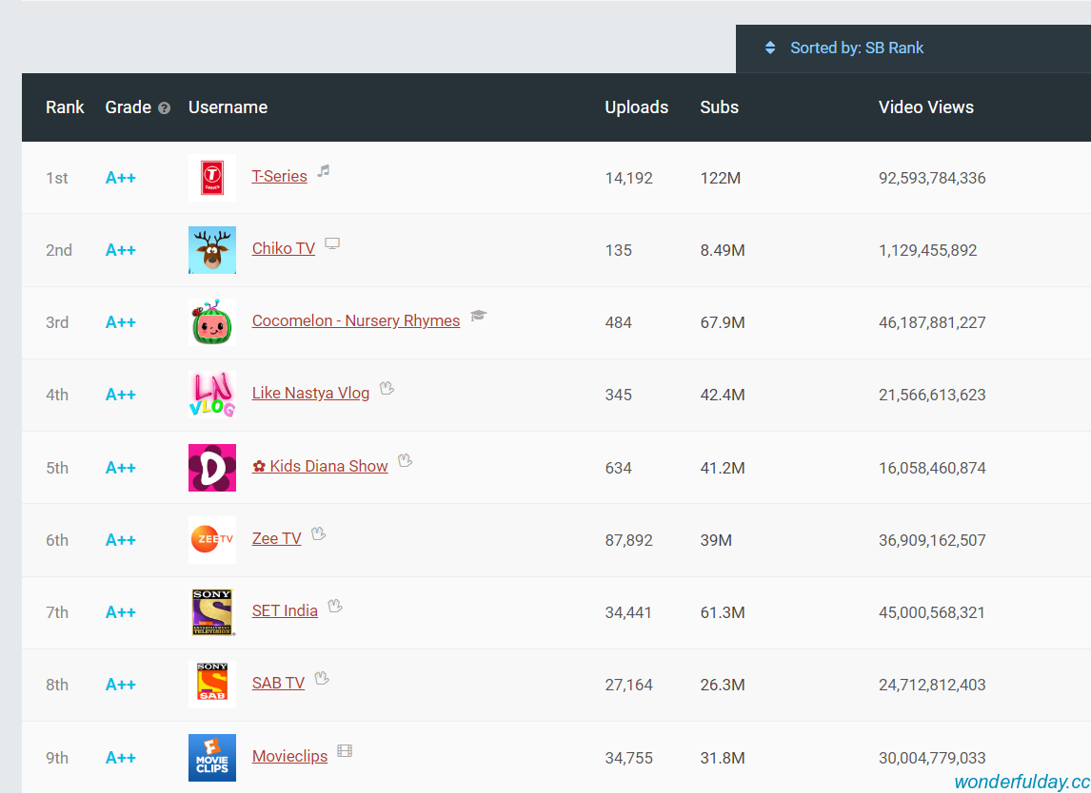
Task: Click the graduation cap icon beside Cocomelon
Action: (x=478, y=316)
